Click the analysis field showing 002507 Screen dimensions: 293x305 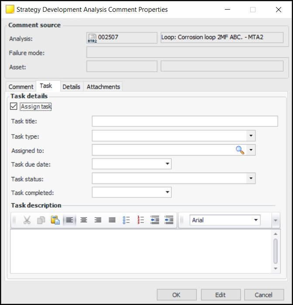tap(122, 38)
